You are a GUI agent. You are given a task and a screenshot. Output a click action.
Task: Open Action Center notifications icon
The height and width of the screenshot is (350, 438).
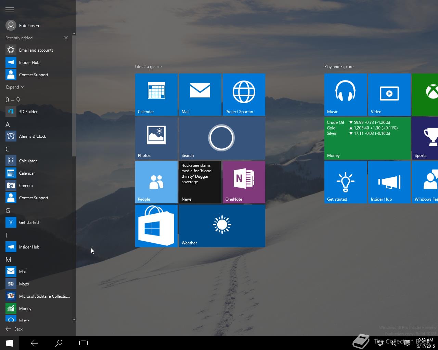click(407, 343)
